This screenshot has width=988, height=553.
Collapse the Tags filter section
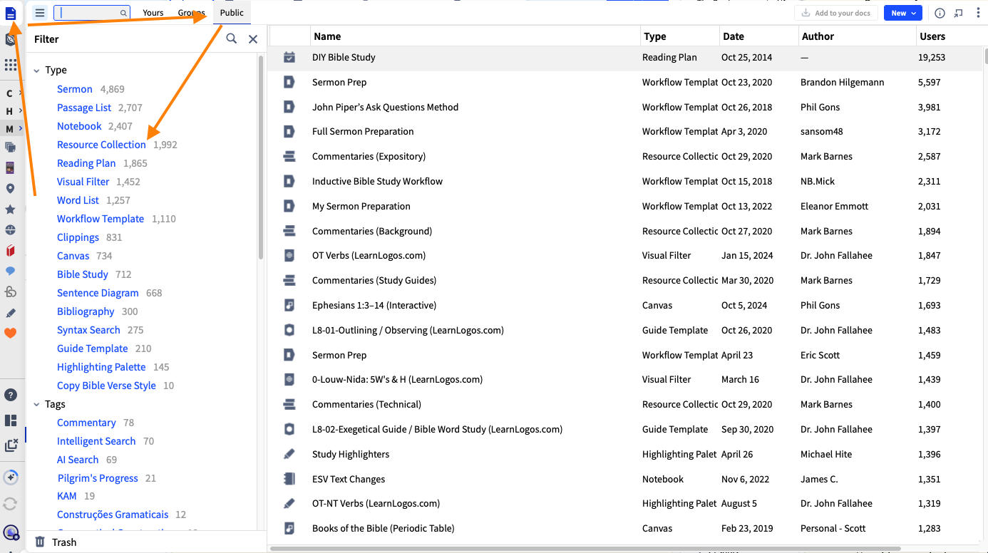[37, 405]
